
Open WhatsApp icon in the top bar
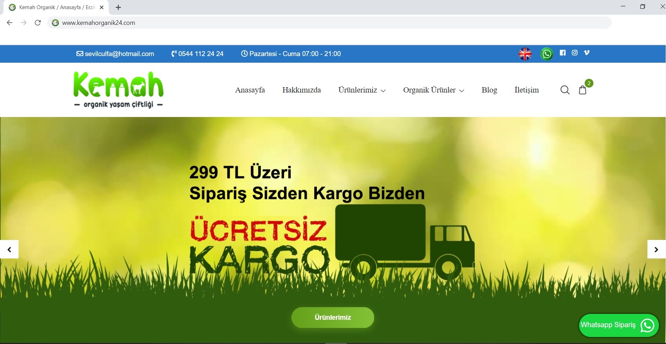coord(546,54)
